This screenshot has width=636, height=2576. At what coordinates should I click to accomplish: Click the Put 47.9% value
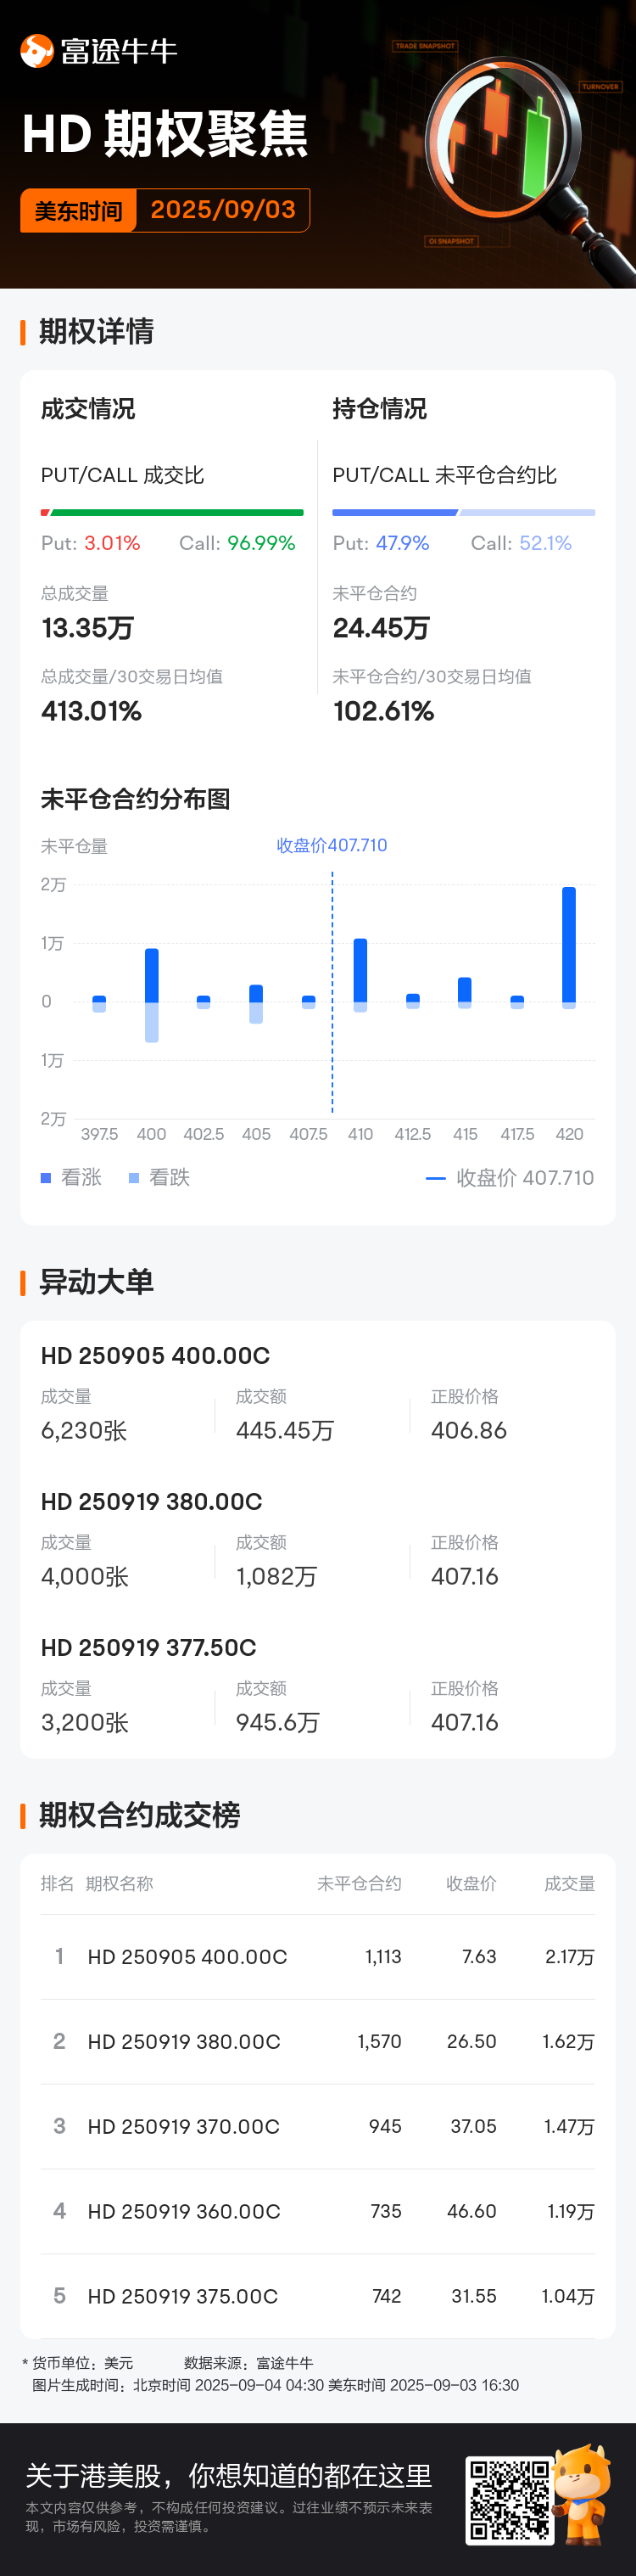tap(402, 543)
